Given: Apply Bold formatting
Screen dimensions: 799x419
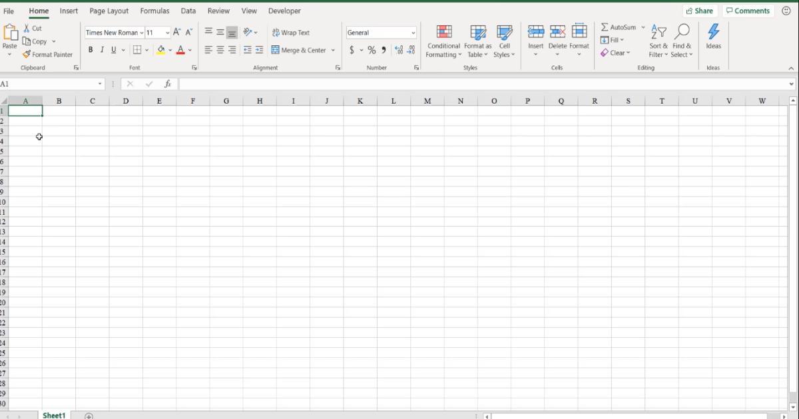Looking at the screenshot, I should 91,49.
